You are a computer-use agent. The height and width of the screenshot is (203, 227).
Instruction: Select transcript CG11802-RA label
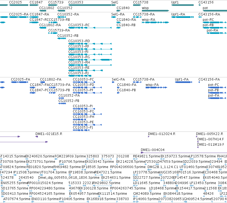[50, 25]
